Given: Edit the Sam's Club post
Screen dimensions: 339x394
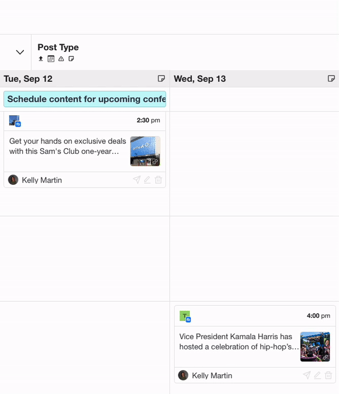Looking at the screenshot, I should click(x=147, y=180).
